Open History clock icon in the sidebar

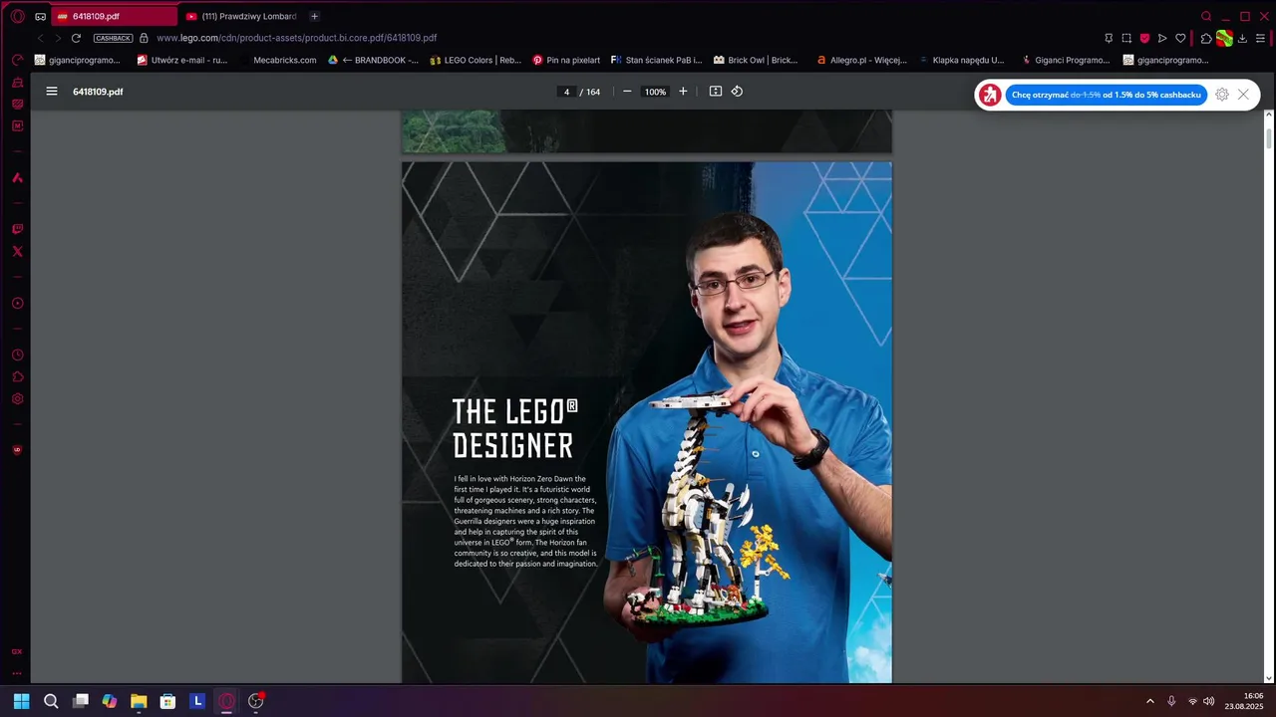pos(17,355)
